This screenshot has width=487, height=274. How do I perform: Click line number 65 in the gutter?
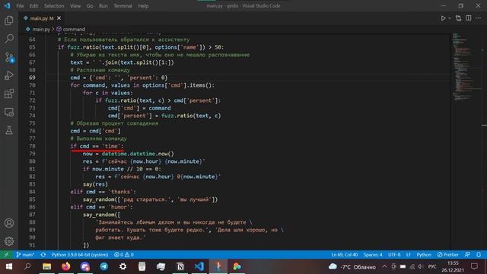[32, 47]
